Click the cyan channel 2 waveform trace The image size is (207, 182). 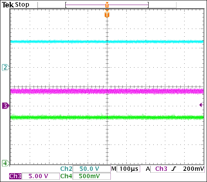tap(107, 42)
